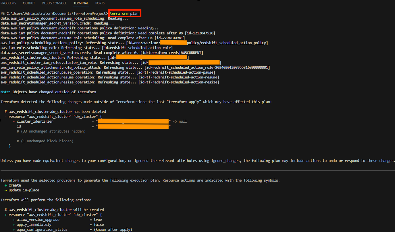Click the 'aqua_configuration_status' known after apply line
Screen dimensions: 395x232
tap(73, 230)
